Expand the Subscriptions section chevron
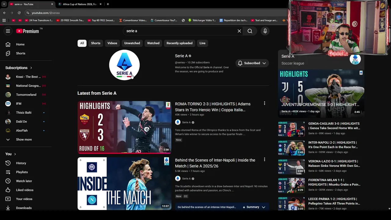This screenshot has height=220, width=391. coord(31,68)
